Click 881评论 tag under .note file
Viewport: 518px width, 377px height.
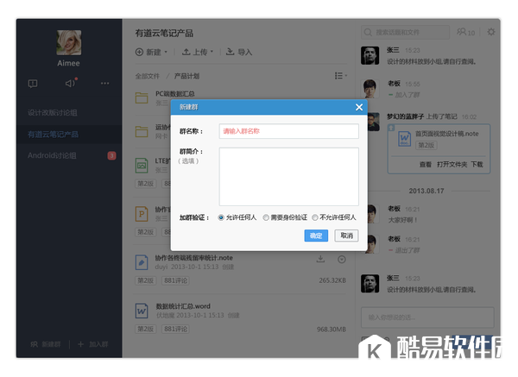[x=176, y=280]
